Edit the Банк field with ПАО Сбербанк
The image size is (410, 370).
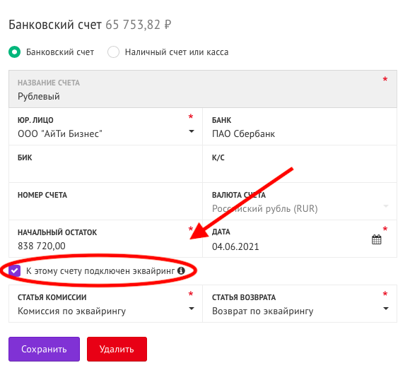[300, 126]
